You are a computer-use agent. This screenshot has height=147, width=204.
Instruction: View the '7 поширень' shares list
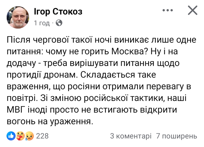[176, 136]
